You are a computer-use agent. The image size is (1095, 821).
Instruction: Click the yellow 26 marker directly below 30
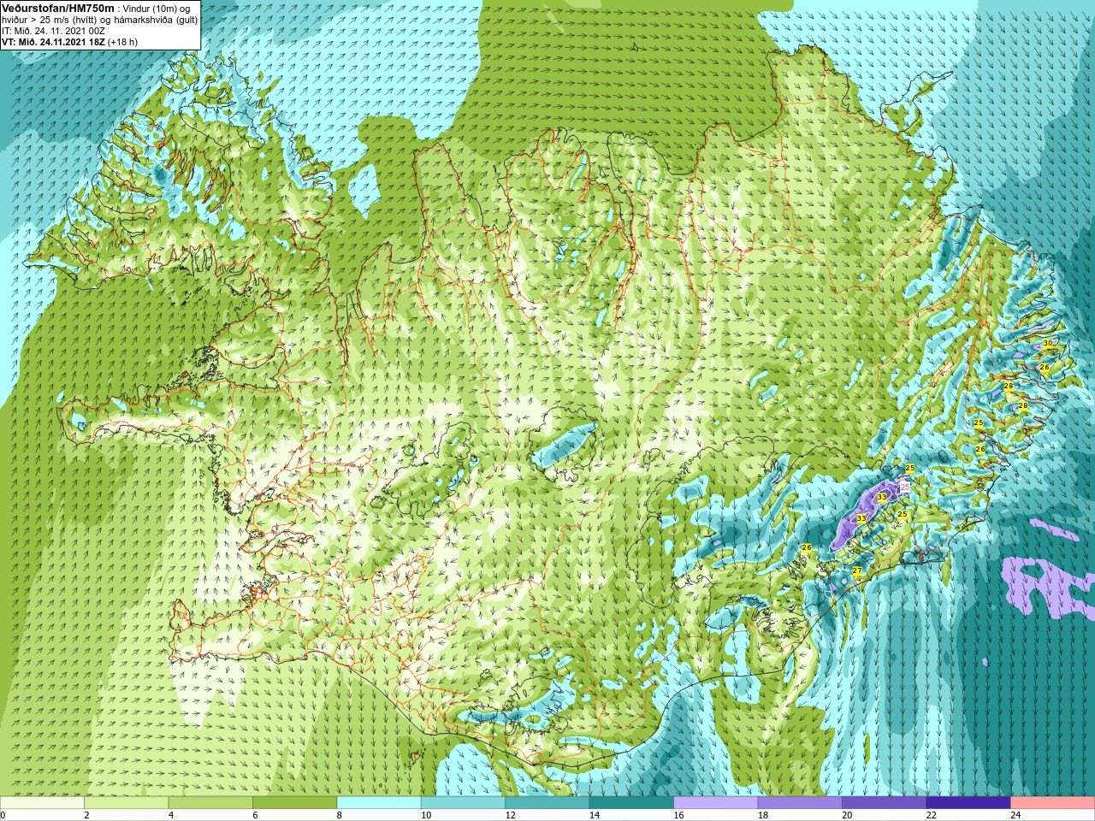tap(1045, 367)
